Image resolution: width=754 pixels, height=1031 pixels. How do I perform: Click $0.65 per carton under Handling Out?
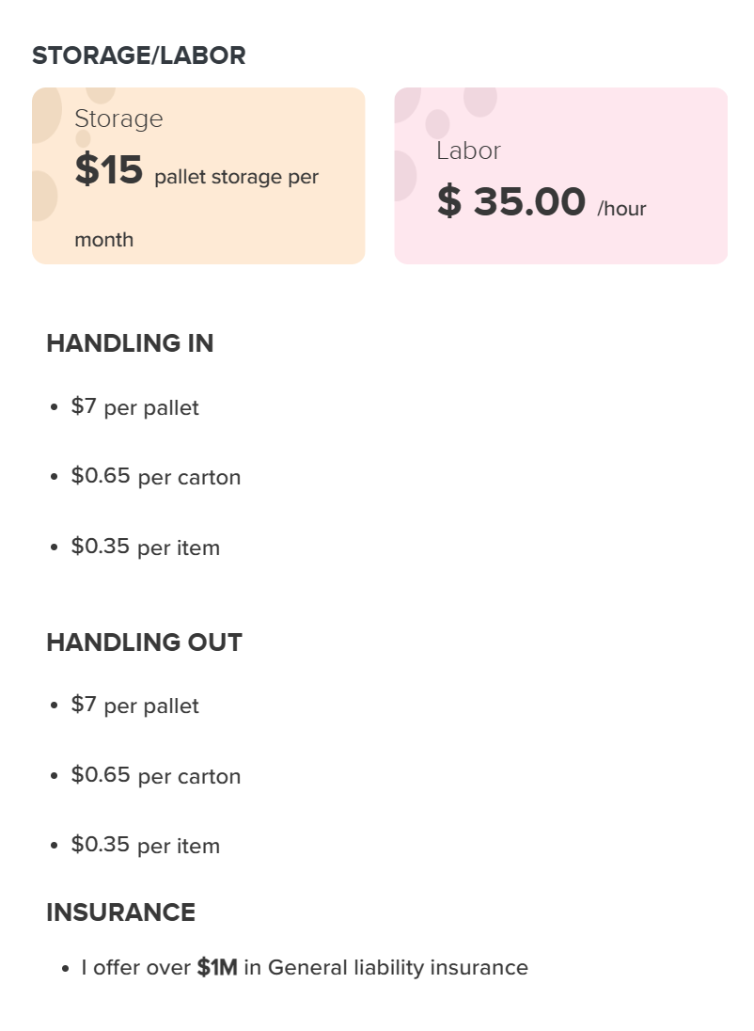[156, 776]
